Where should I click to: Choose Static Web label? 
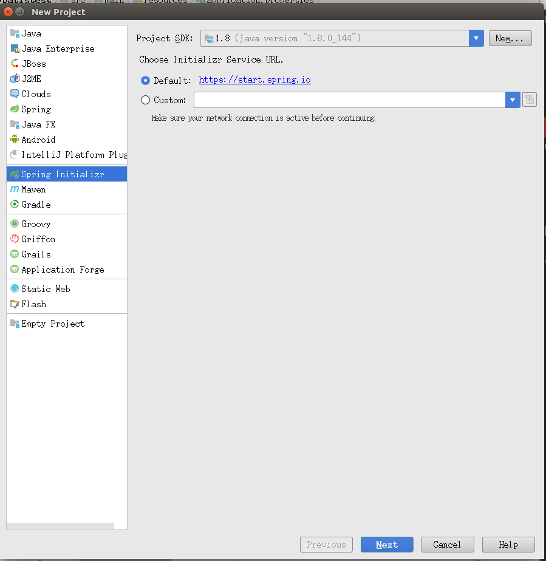point(46,289)
